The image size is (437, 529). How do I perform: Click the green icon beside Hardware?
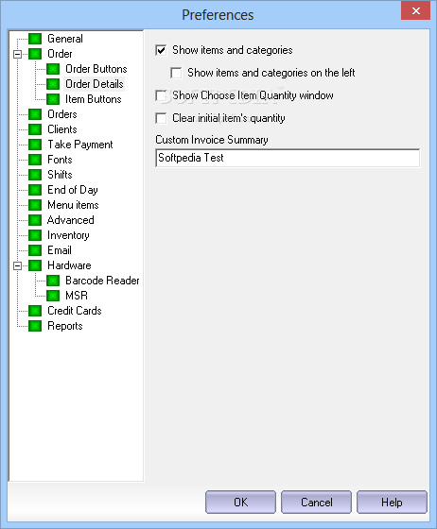pos(35,265)
